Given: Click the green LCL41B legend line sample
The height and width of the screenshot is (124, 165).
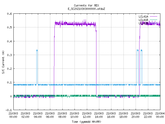Looking at the screenshot, I should coord(153,20).
